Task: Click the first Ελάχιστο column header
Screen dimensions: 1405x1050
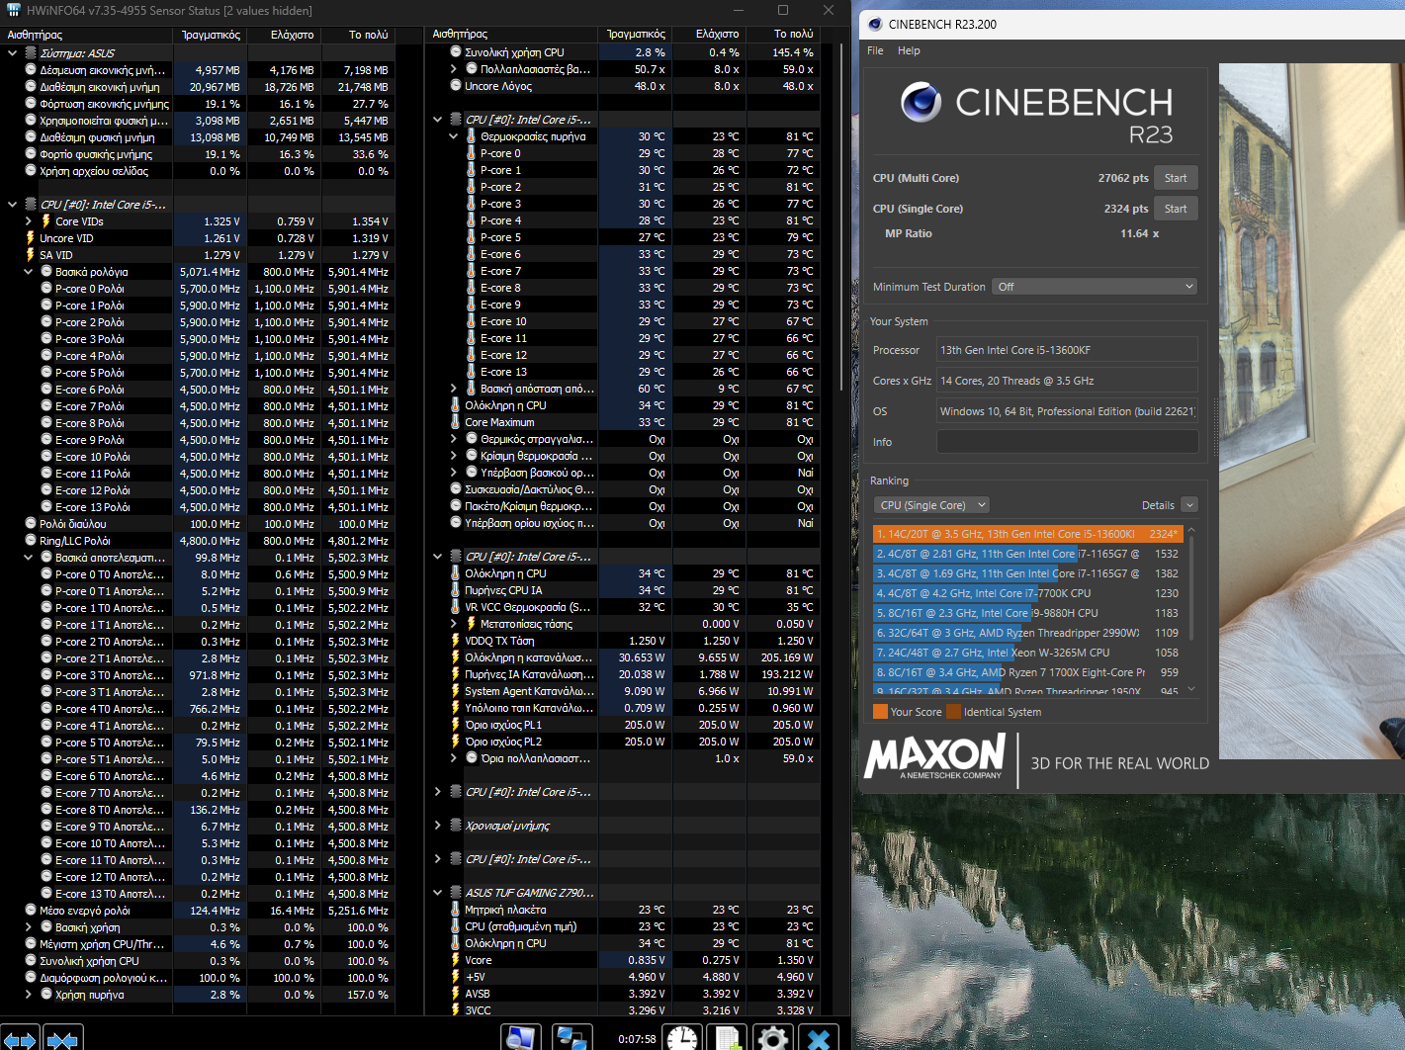Action: pos(285,35)
